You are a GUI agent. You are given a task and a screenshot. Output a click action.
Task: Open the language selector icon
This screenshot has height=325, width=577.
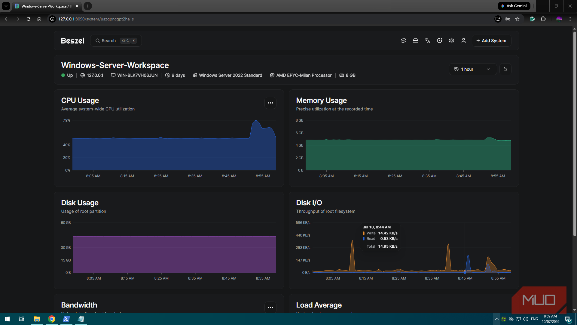427,41
